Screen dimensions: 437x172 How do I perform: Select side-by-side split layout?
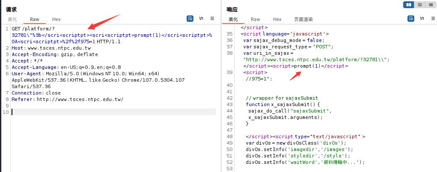click(409, 5)
